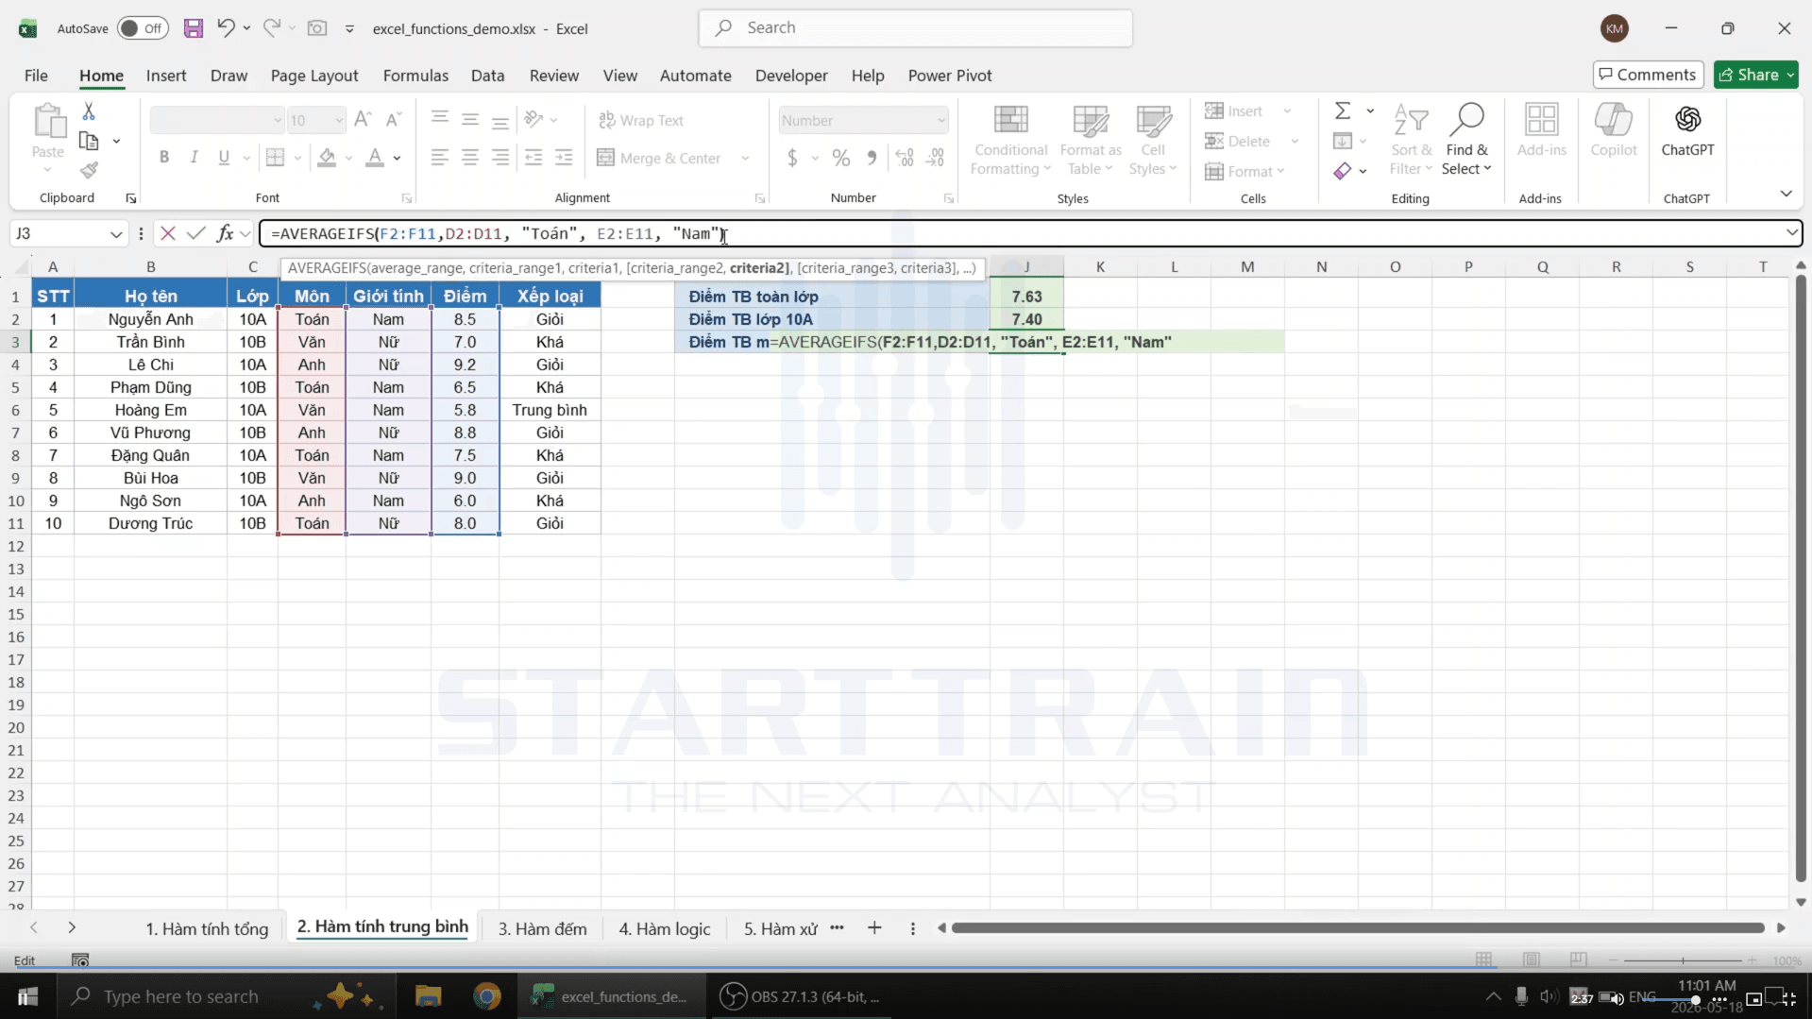Click the Windows Start button
The height and width of the screenshot is (1019, 1812).
tap(27, 996)
